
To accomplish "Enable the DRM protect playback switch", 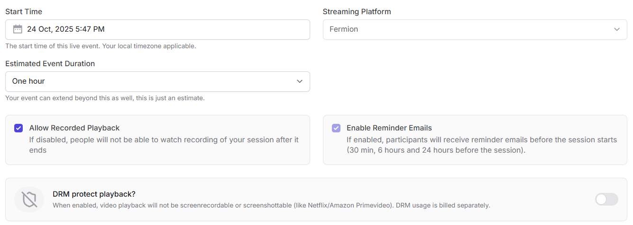I will (606, 199).
